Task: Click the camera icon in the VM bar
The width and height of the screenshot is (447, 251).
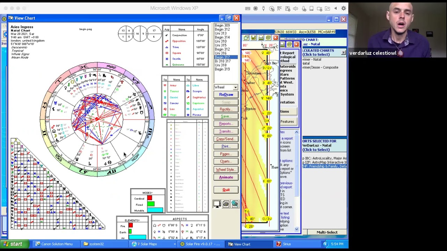Action: point(320,8)
